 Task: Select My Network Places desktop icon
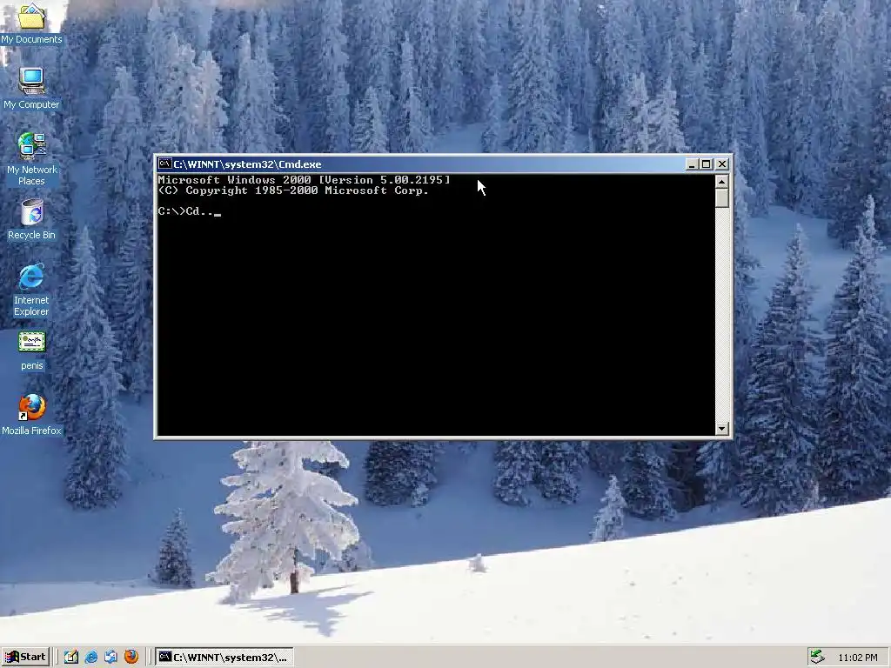click(31, 159)
